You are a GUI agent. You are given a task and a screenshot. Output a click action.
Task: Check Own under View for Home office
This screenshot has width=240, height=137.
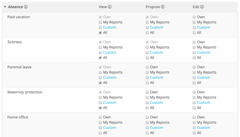click(x=100, y=117)
